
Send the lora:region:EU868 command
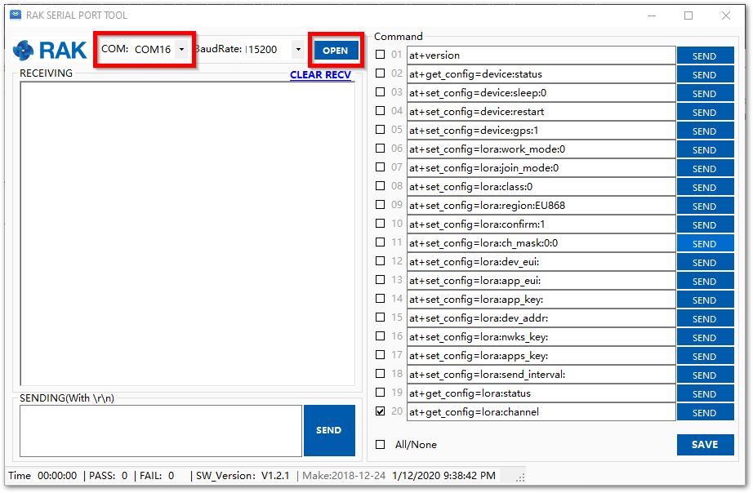704,206
